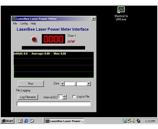Viewport: 158px width, 129px height.
Task: Click the Log Filename button
Action: pos(28,97)
